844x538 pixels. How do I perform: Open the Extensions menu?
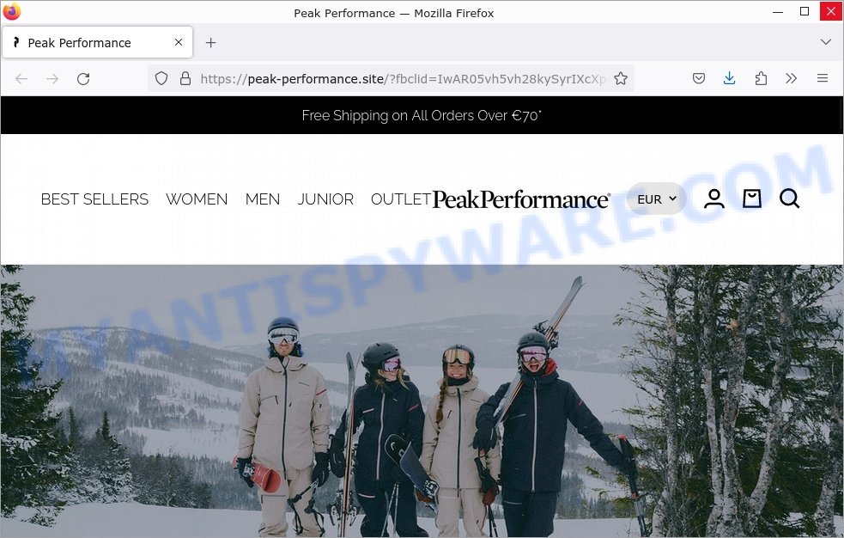pos(761,78)
